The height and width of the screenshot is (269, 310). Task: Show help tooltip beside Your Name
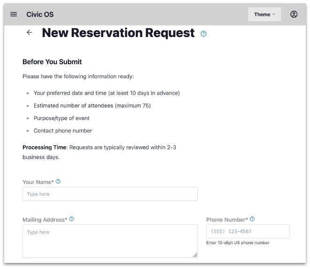(x=58, y=181)
